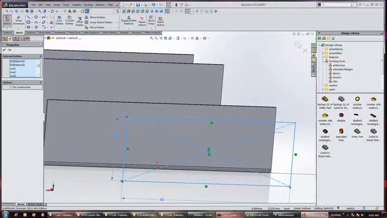Screen dimensions: 387x218
Task: Switch to the Surfaces tab
Action: 31,33
